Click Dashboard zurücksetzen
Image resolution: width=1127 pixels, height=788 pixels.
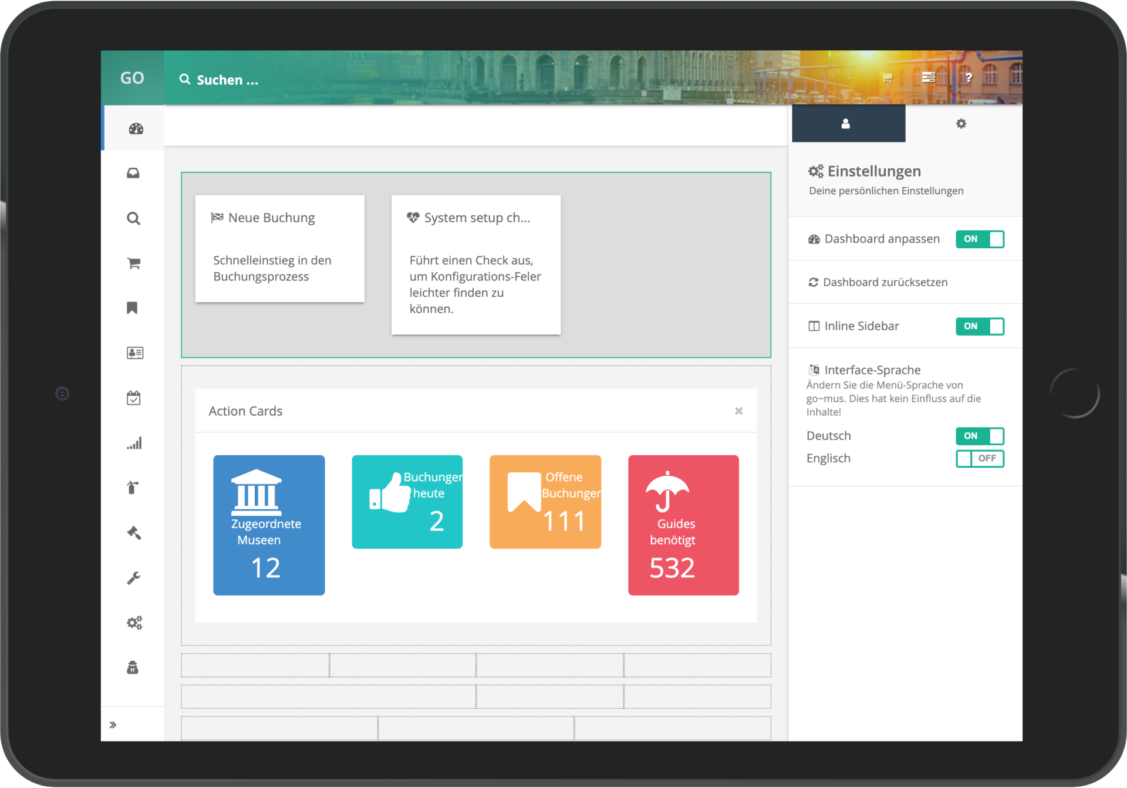(885, 282)
